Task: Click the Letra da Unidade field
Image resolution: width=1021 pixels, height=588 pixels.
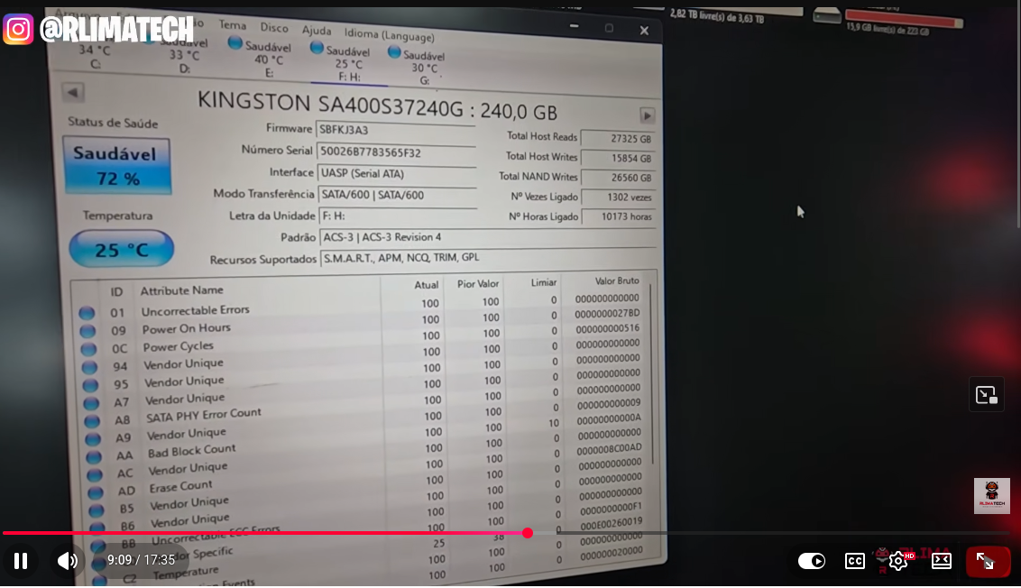Action: 398,216
